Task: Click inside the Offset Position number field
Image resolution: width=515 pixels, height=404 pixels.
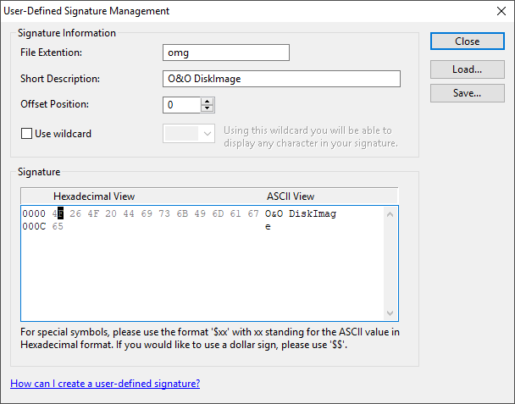Action: click(181, 105)
